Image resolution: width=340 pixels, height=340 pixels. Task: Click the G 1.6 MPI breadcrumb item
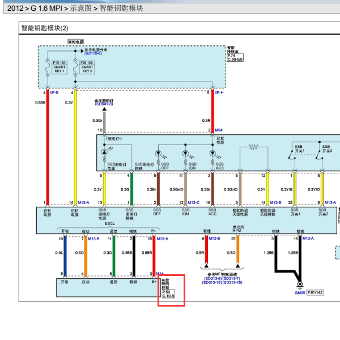46,8
